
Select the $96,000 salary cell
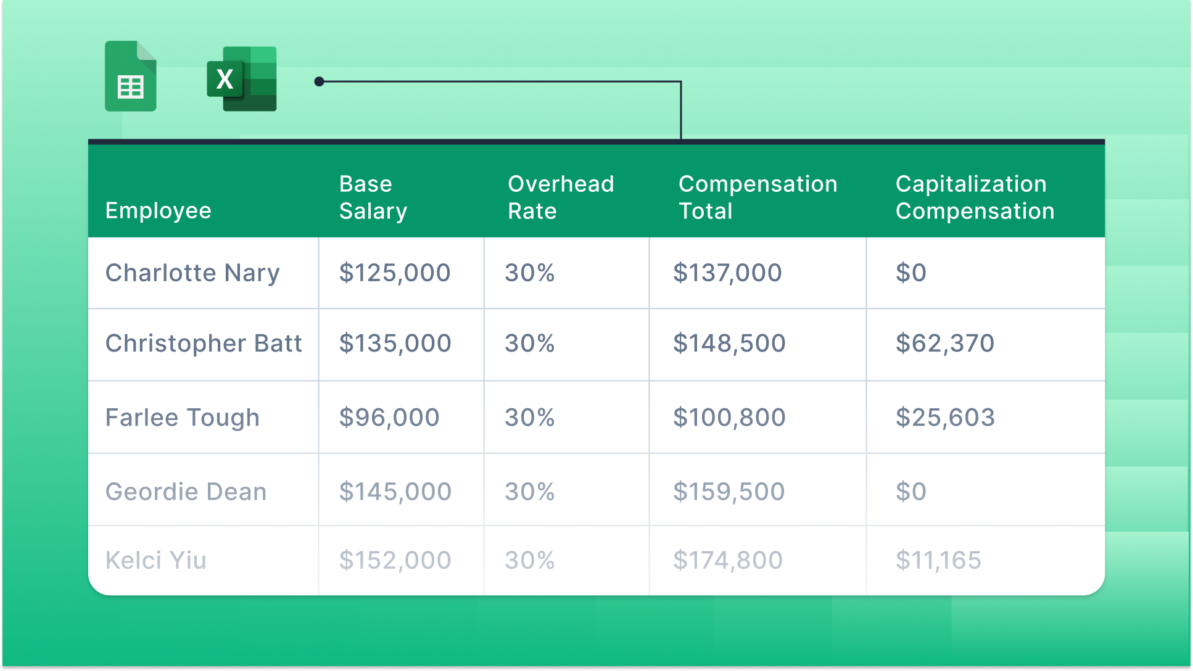pos(389,418)
